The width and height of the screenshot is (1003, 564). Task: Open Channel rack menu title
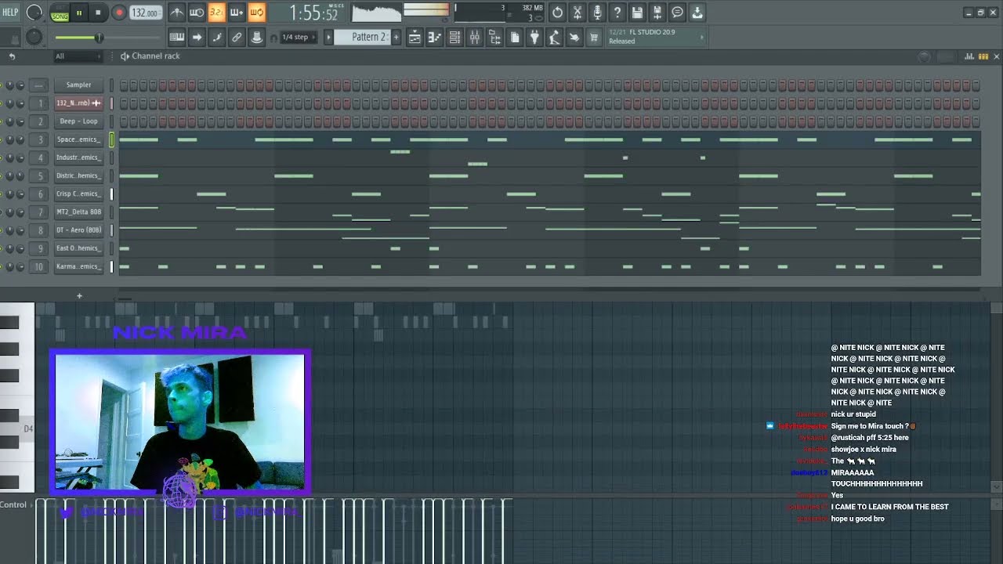(x=156, y=56)
